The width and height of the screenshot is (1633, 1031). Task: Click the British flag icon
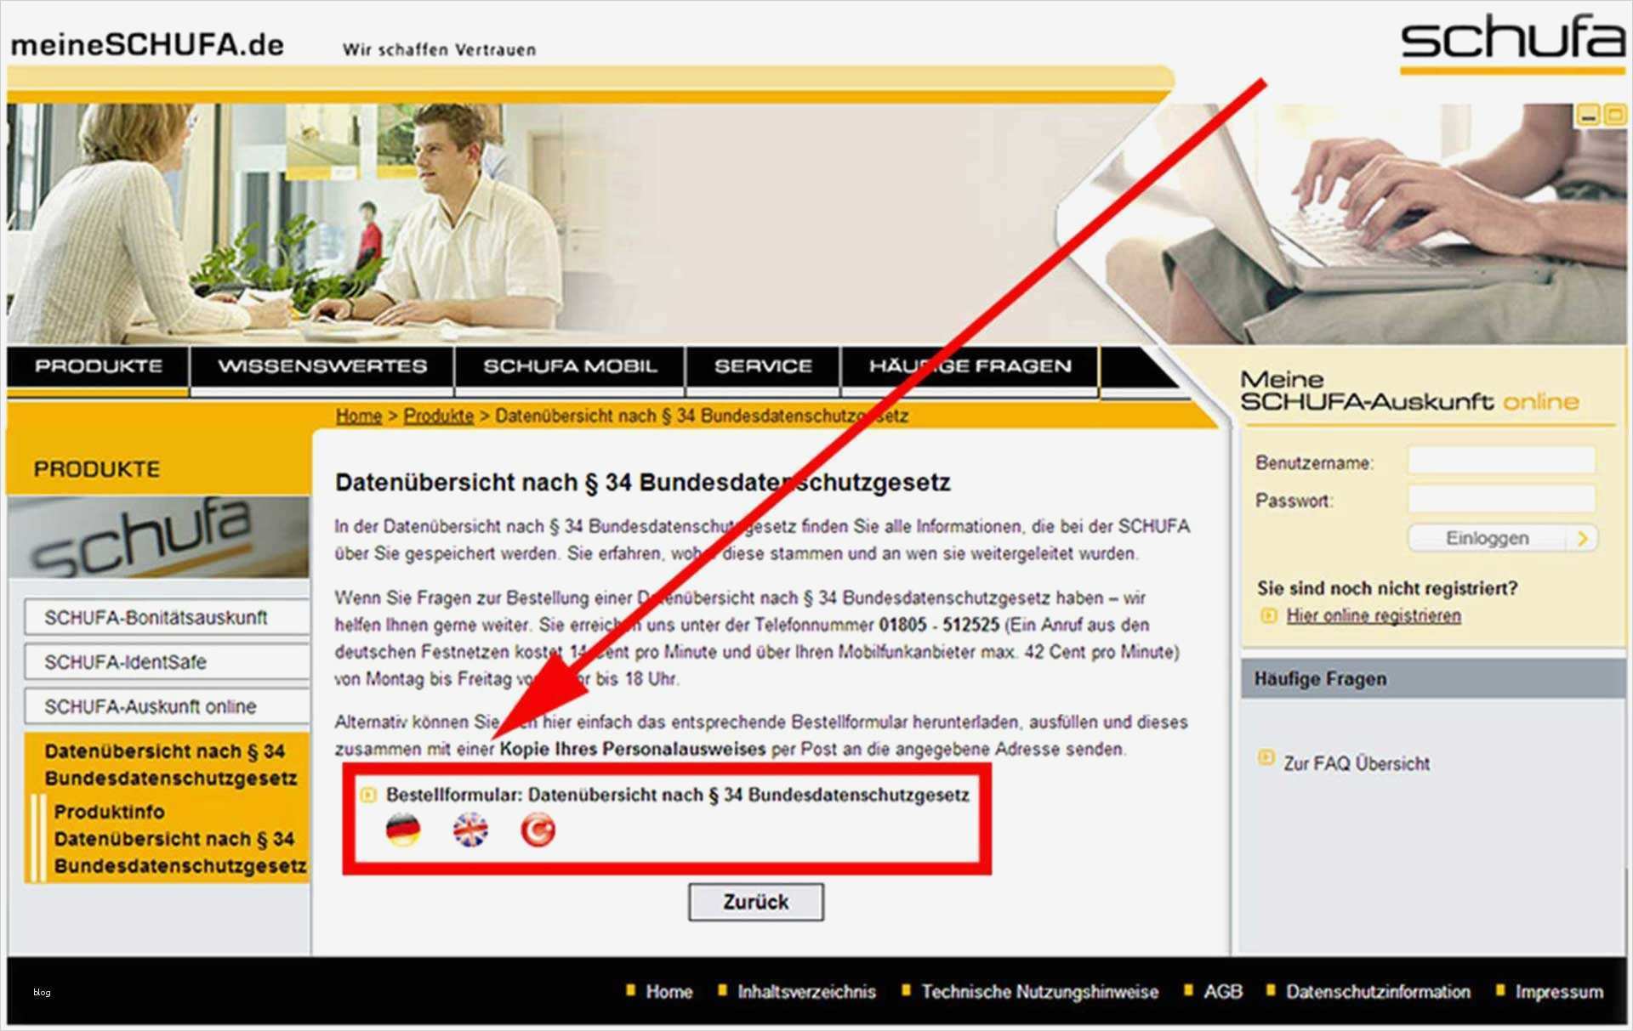tap(470, 830)
